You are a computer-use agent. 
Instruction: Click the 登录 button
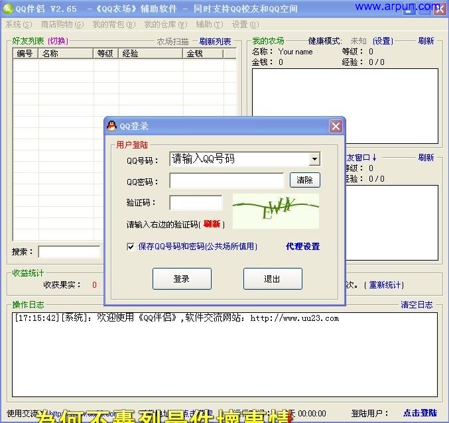pos(182,278)
